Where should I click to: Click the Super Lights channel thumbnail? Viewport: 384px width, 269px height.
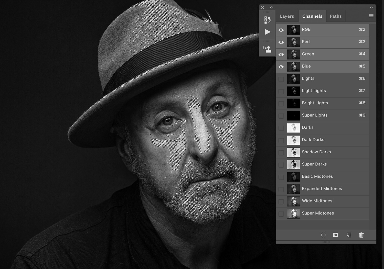coord(293,116)
